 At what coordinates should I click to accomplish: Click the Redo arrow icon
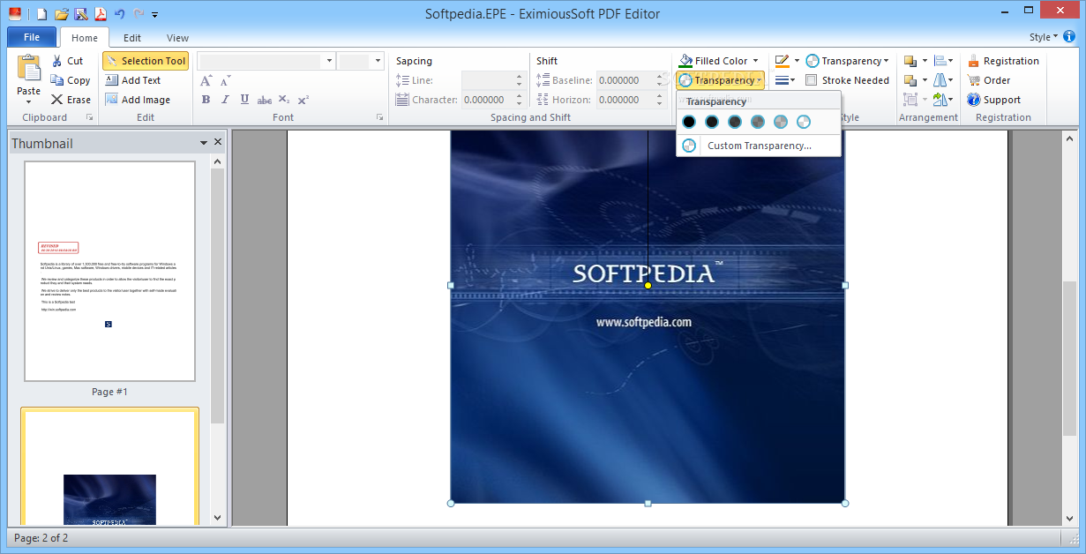[x=139, y=14]
